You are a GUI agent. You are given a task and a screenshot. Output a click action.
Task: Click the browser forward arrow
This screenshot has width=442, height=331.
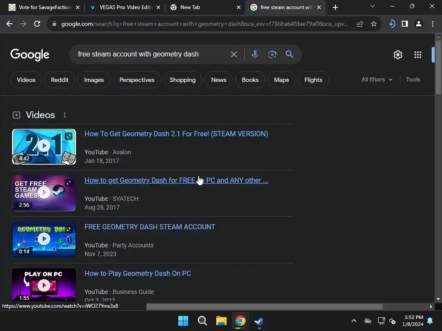(x=23, y=24)
